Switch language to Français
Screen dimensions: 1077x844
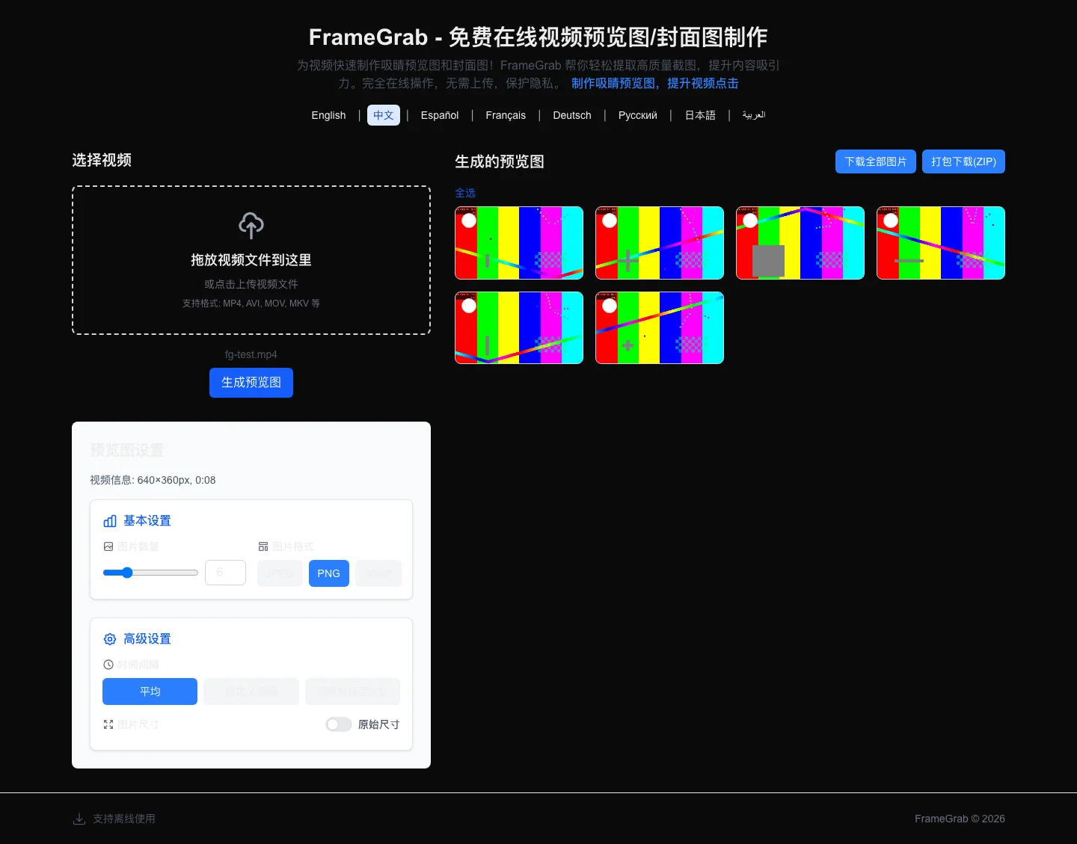pyautogui.click(x=506, y=115)
